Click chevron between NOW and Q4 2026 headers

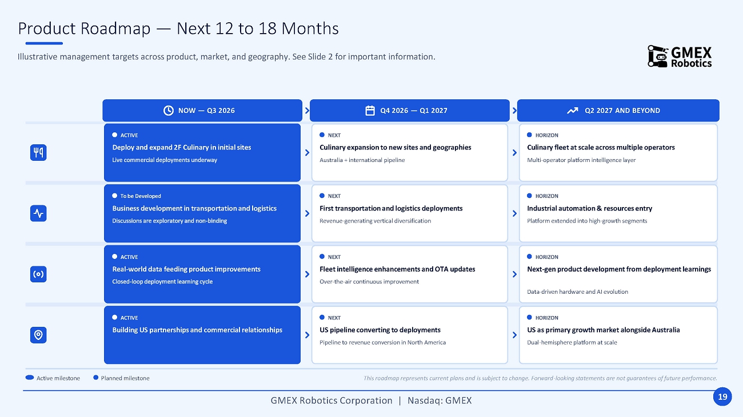(x=307, y=111)
